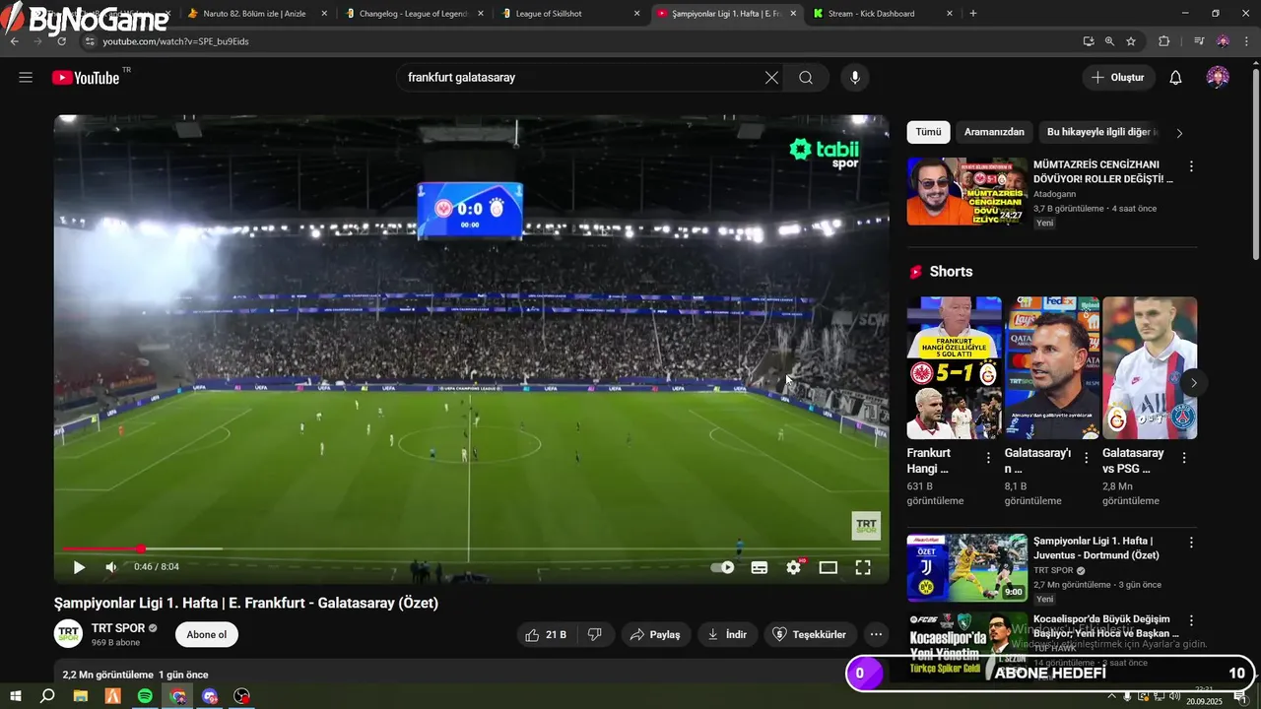
Task: Download the video with İndir
Action: click(x=727, y=635)
